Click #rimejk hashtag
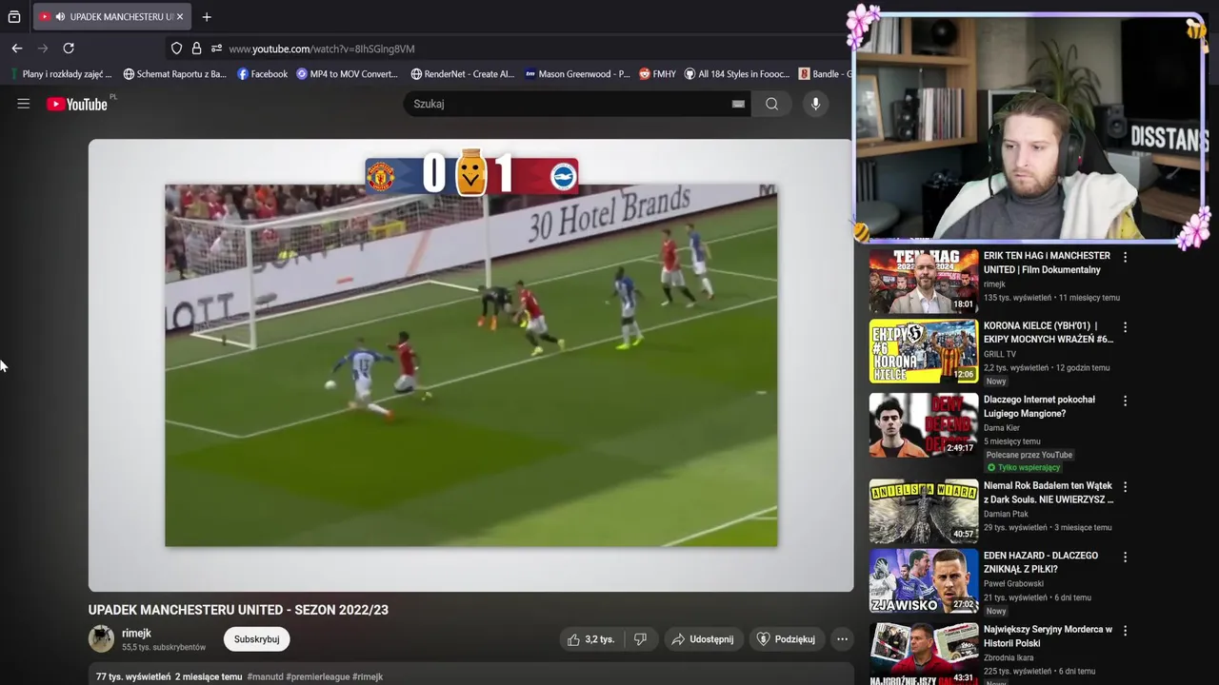Screen dimensions: 1219x685 point(368,677)
